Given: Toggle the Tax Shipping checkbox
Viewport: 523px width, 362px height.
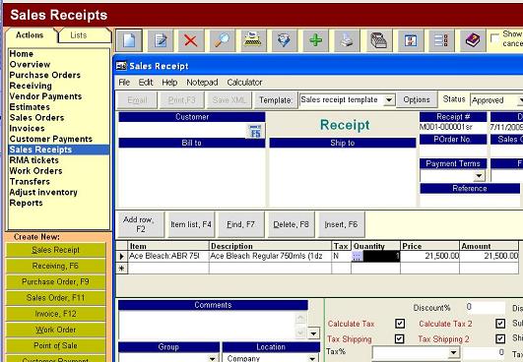Looking at the screenshot, I should [x=400, y=338].
